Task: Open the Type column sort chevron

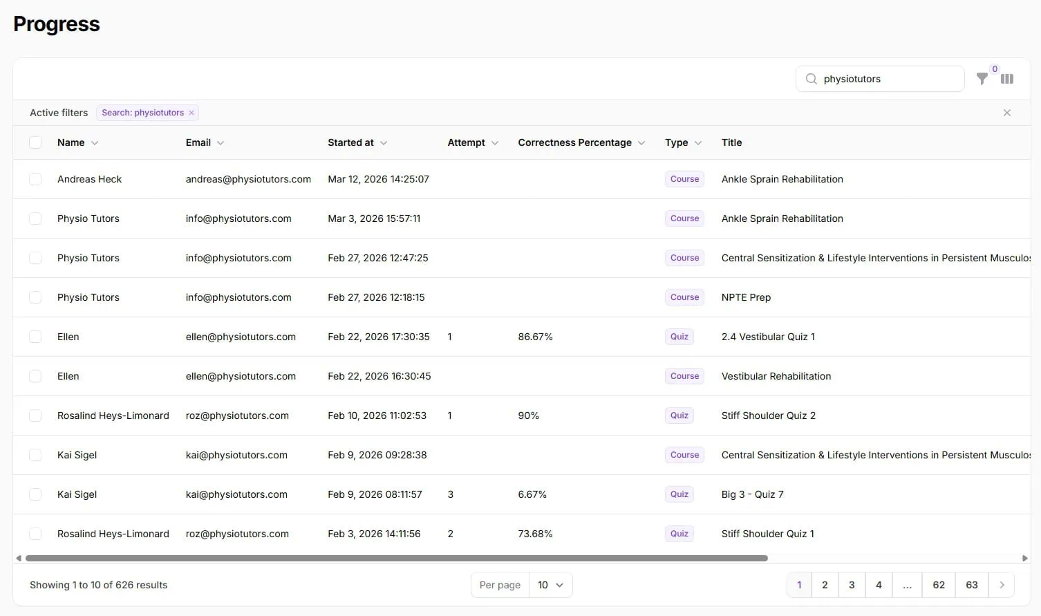Action: click(x=698, y=142)
